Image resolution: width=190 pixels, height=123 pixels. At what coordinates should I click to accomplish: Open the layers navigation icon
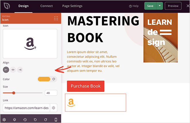point(15,120)
